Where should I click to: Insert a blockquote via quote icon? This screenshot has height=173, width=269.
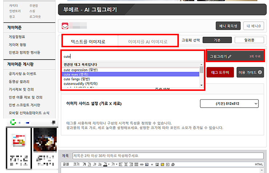pos(152,165)
